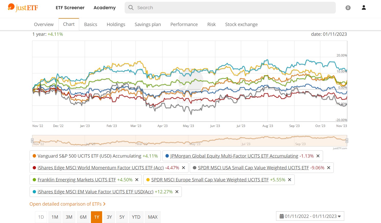The width and height of the screenshot is (381, 223).
Task: Click the justETF logo
Action: tap(23, 8)
